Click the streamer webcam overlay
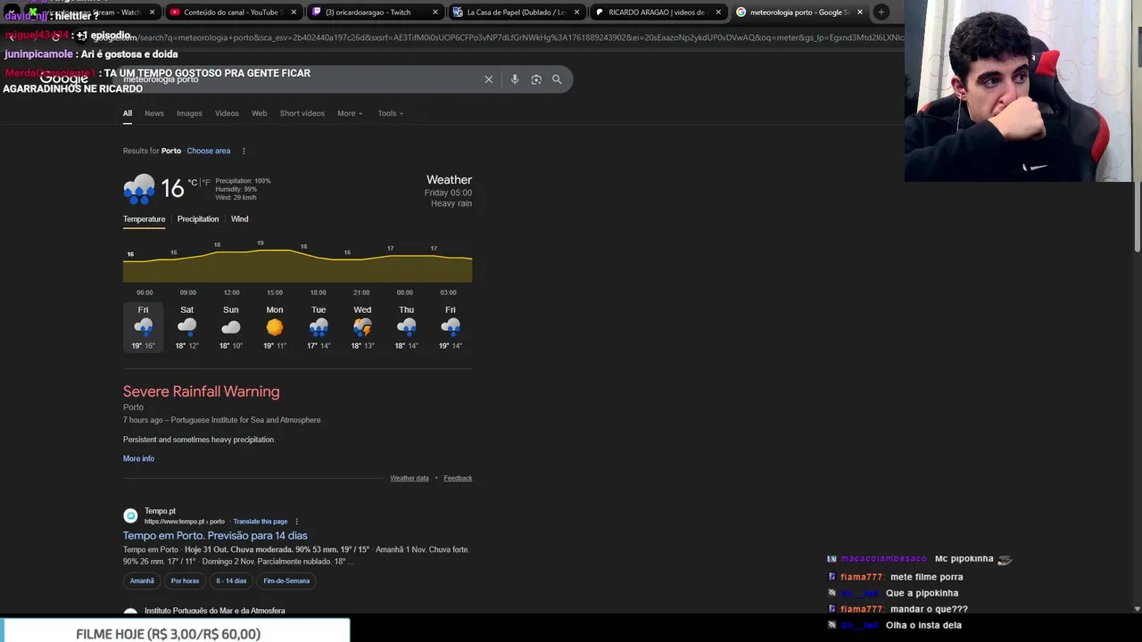The width and height of the screenshot is (1142, 642). tap(1022, 91)
